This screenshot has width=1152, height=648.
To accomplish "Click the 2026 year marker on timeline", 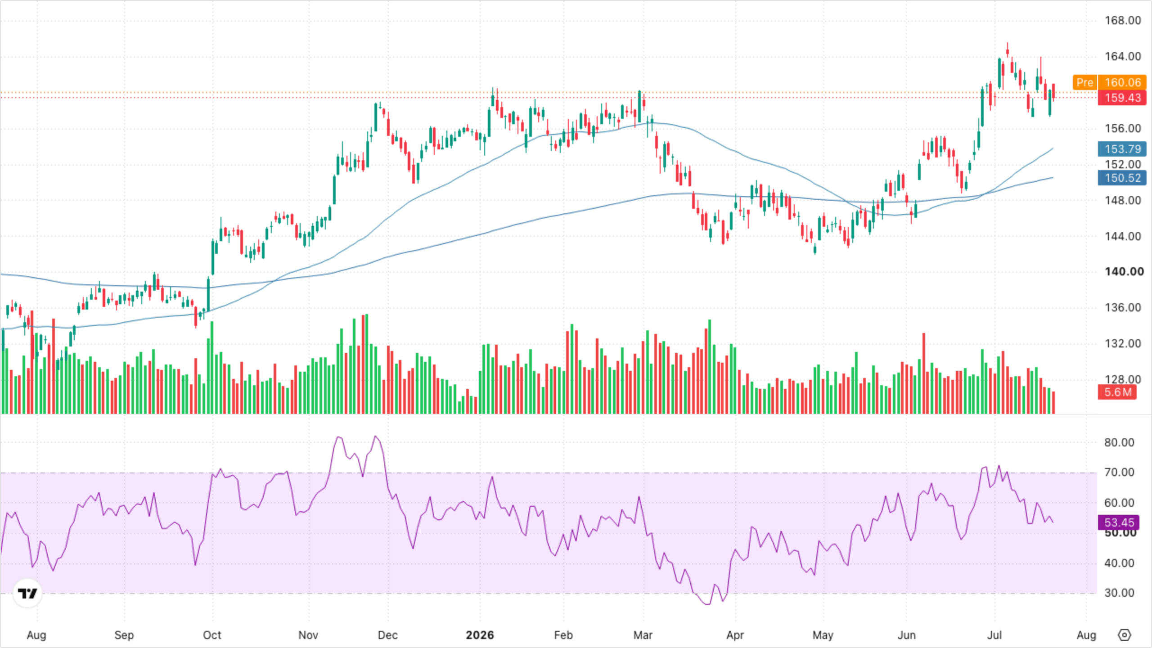I will [x=480, y=635].
